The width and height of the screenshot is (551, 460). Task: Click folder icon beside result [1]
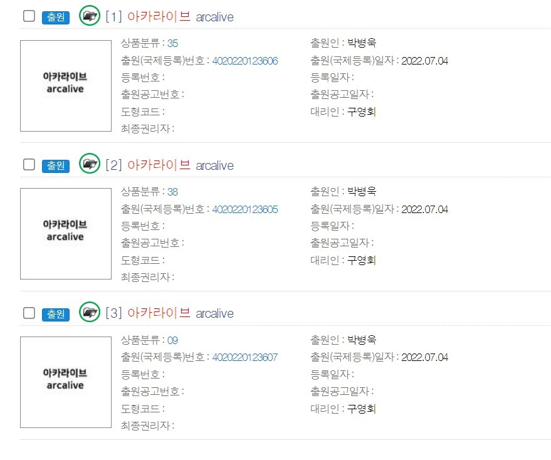click(x=90, y=16)
